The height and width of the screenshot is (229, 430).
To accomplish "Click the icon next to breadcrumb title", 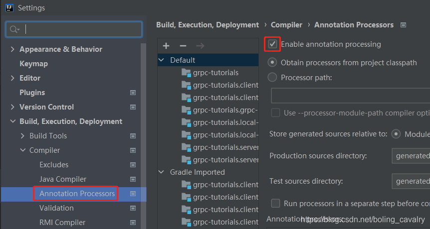I will click(403, 25).
